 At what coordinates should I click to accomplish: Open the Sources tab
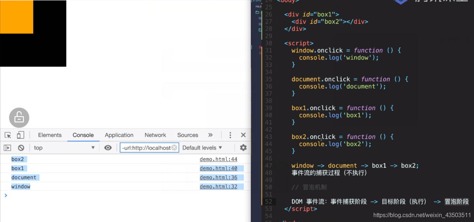pos(188,135)
